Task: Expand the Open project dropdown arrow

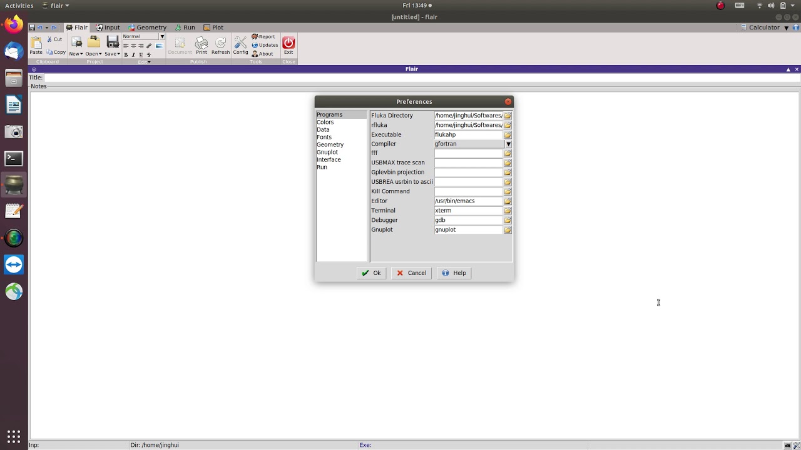Action: [x=99, y=54]
